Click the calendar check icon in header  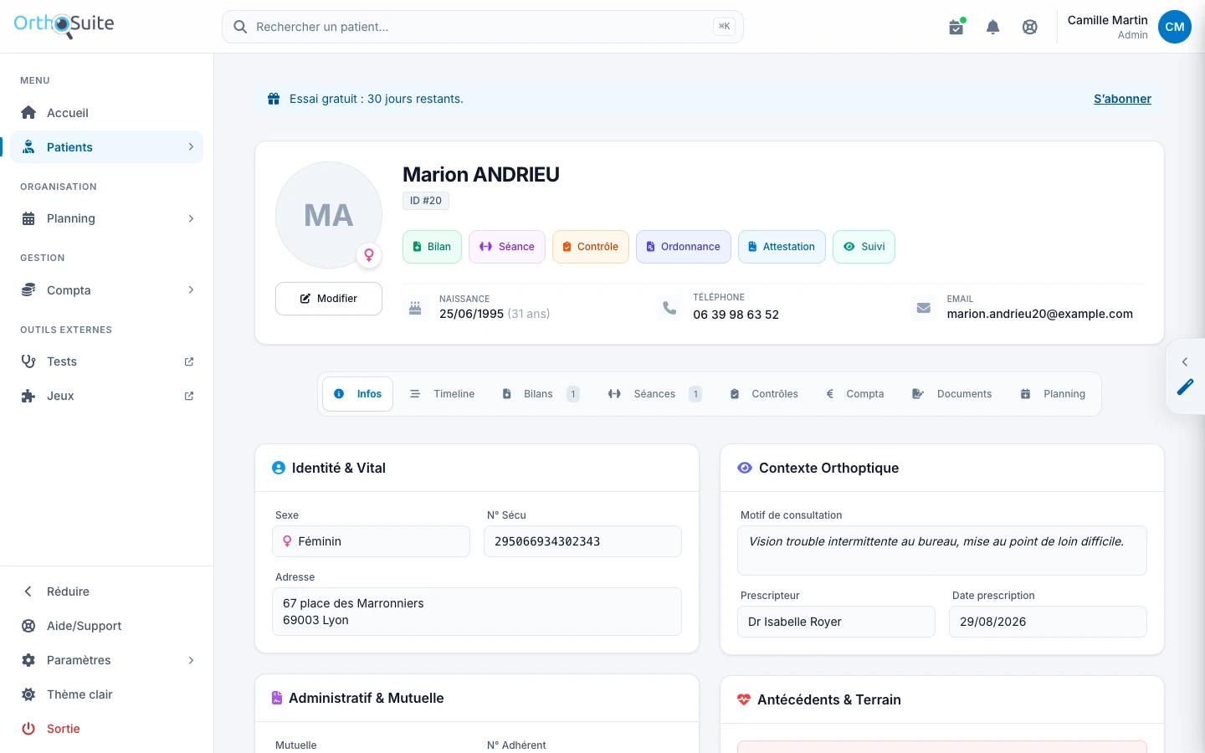click(956, 27)
